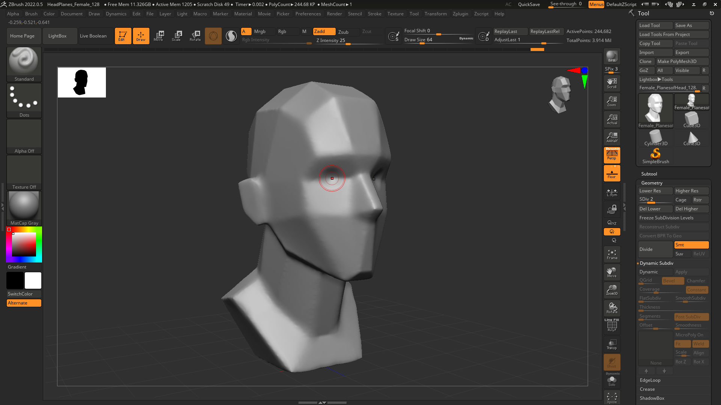Click the Xpose icon

point(612,397)
